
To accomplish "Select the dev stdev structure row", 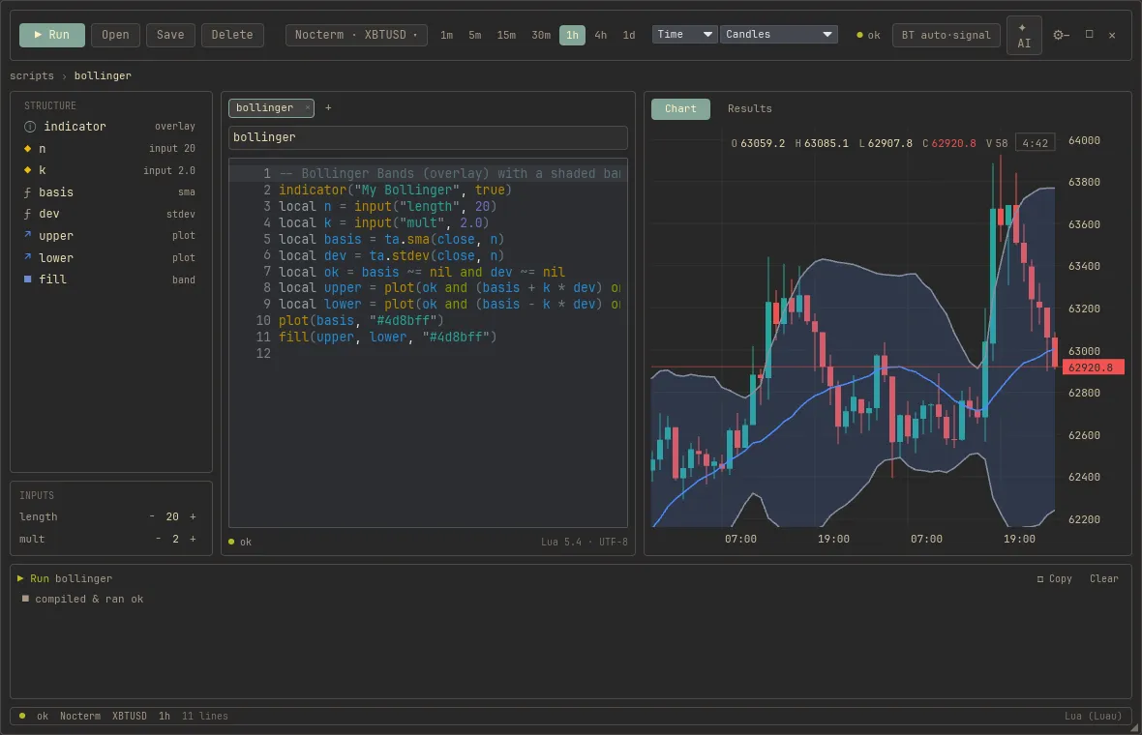I will [110, 214].
